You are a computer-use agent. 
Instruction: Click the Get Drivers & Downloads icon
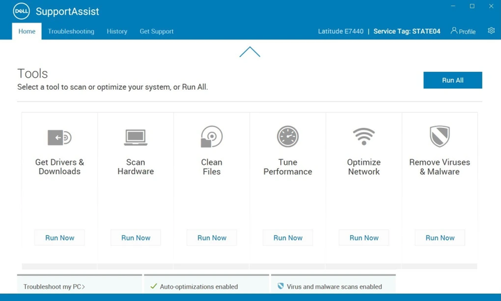tap(59, 137)
